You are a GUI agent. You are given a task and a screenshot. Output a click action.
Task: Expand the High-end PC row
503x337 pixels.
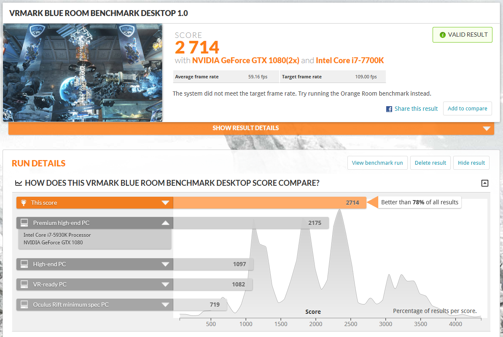pos(165,264)
